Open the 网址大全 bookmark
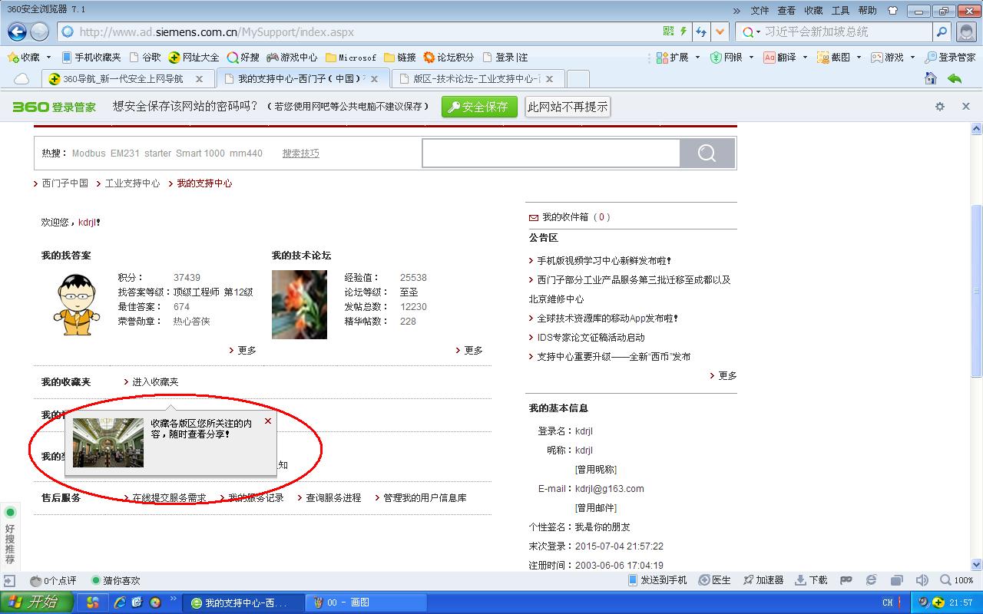Screen dimensions: 983x614 coord(194,58)
